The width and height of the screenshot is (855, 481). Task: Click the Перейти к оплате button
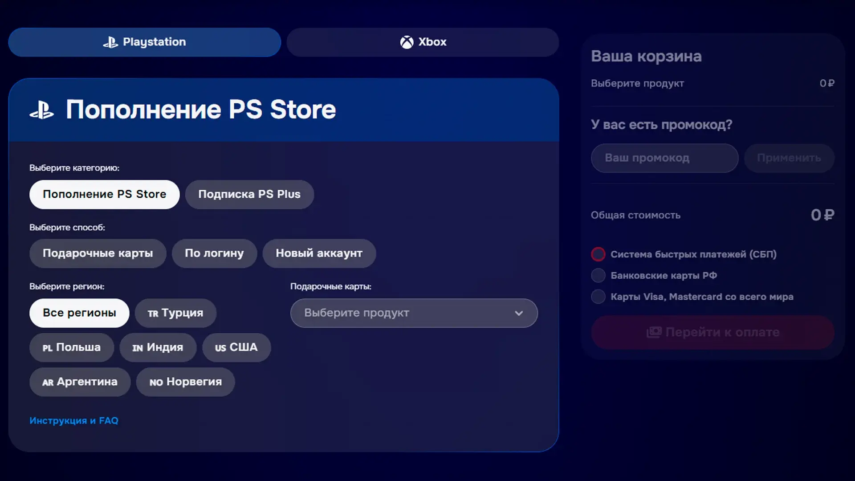coord(712,333)
